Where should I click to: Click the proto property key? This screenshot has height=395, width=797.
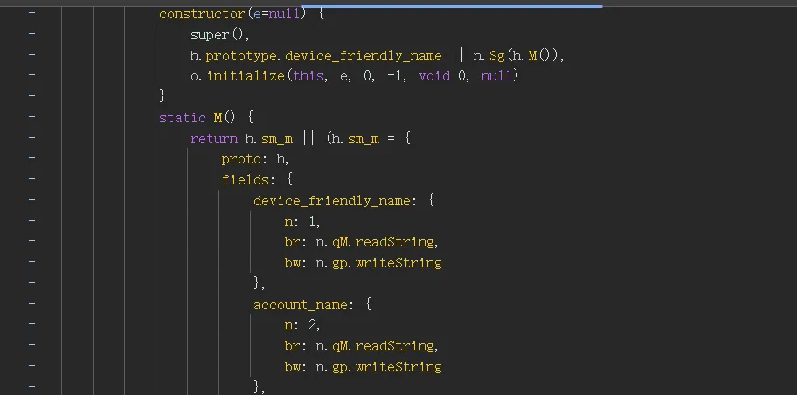[x=242, y=159]
